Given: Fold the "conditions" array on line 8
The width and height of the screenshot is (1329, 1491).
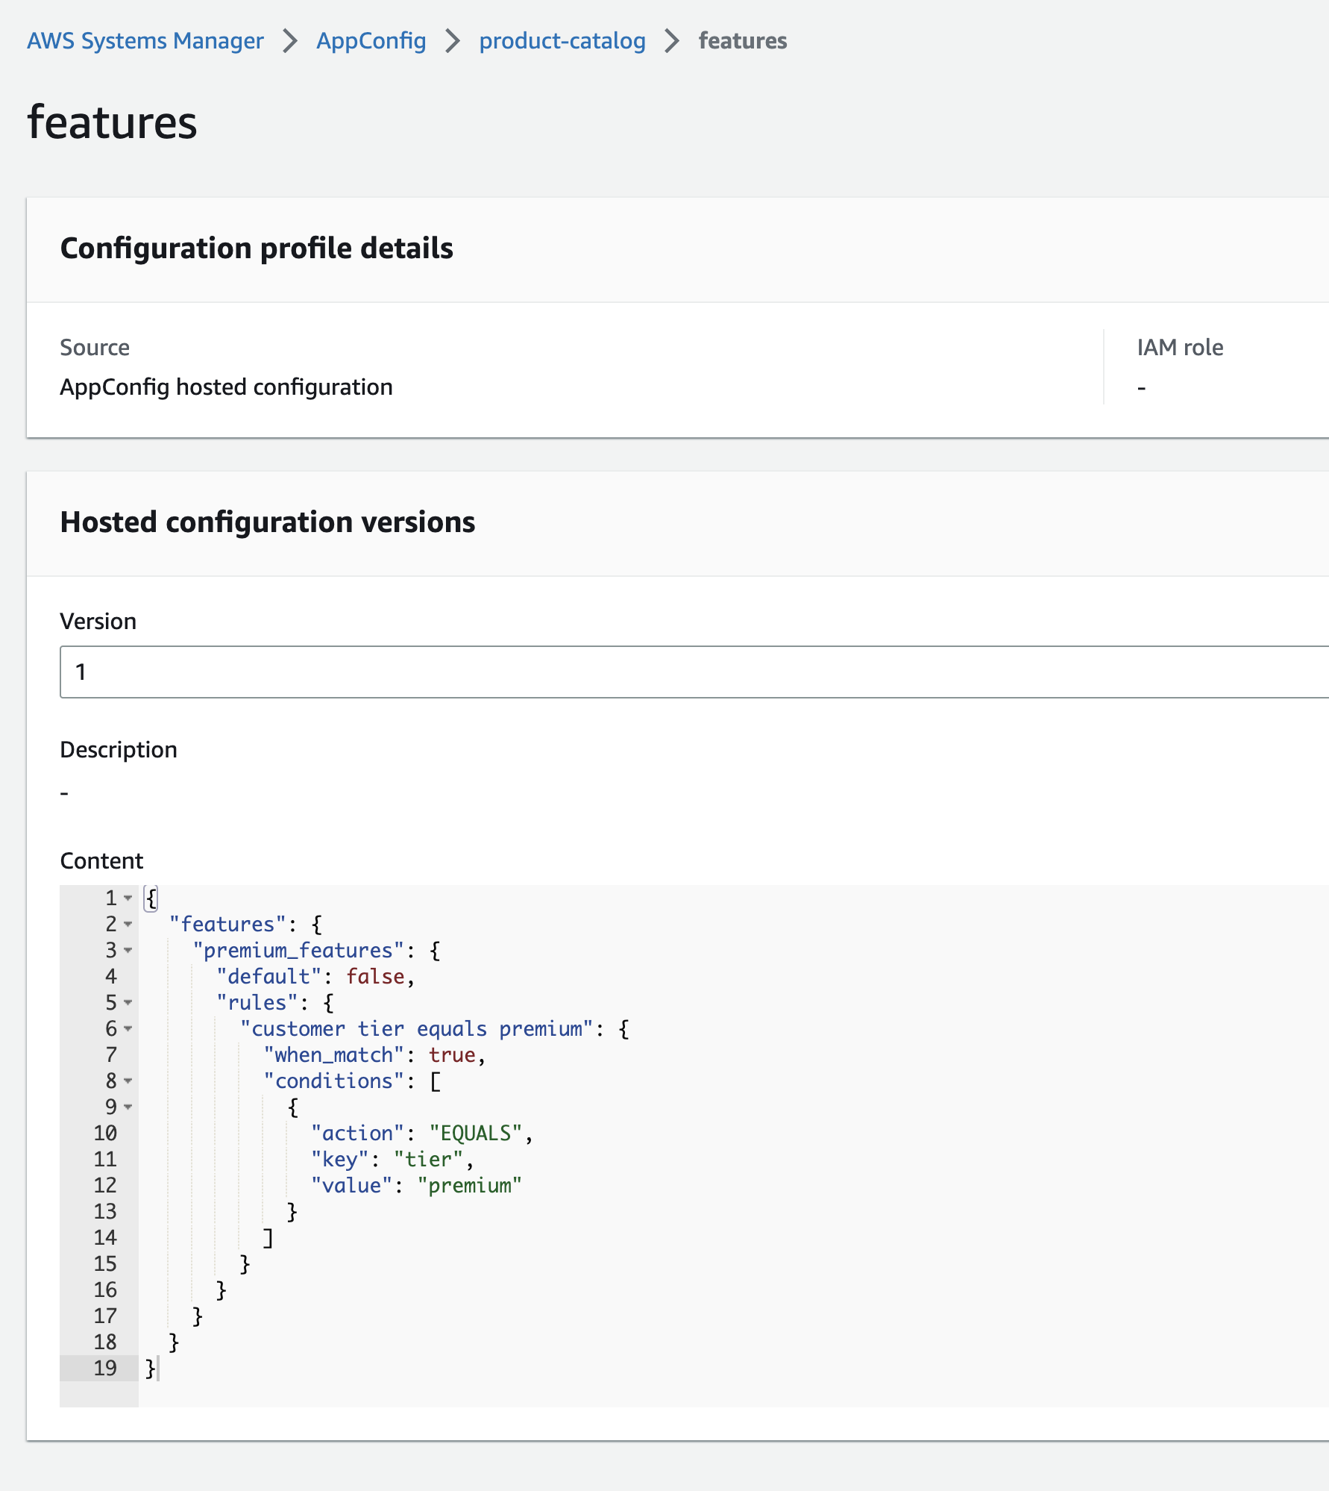Looking at the screenshot, I should click(x=128, y=1081).
